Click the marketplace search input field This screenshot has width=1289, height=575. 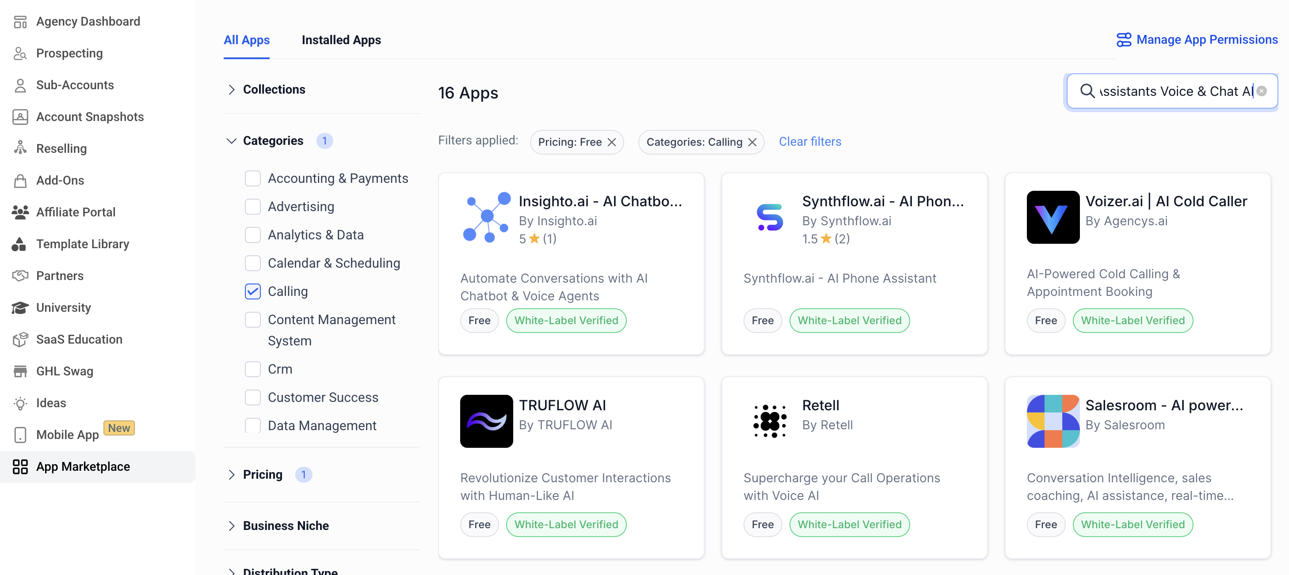1171,91
